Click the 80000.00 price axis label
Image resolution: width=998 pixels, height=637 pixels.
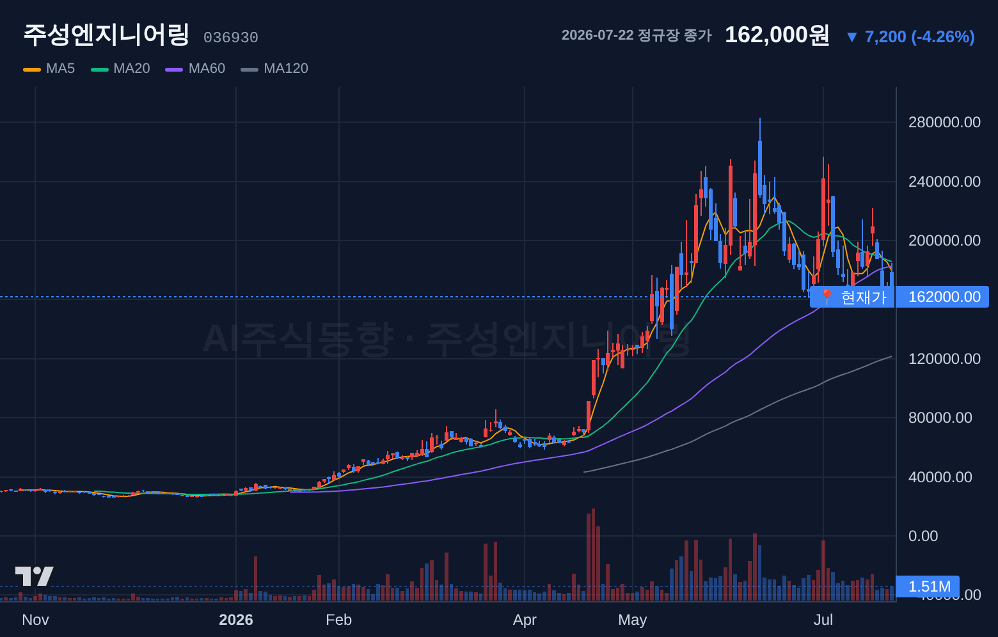pos(940,418)
